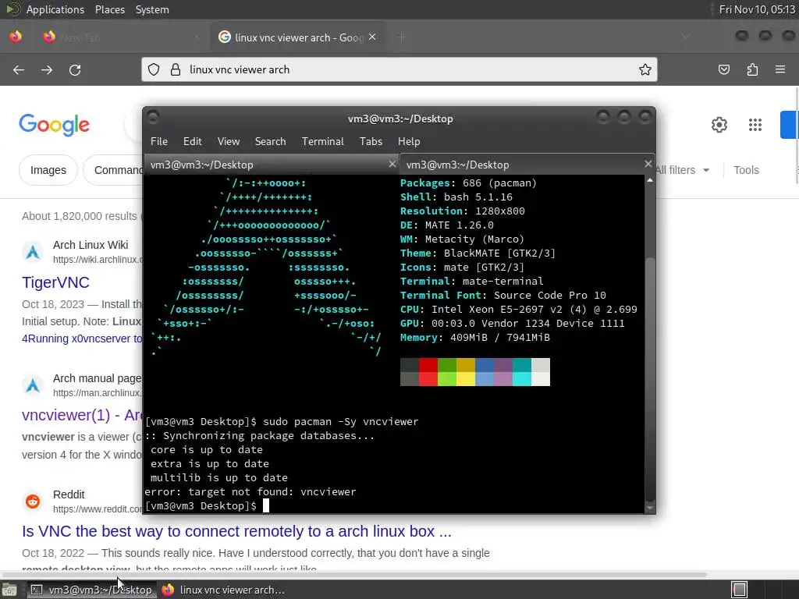This screenshot has width=799, height=599.
Task: Open terminal Help menu
Action: click(x=409, y=142)
